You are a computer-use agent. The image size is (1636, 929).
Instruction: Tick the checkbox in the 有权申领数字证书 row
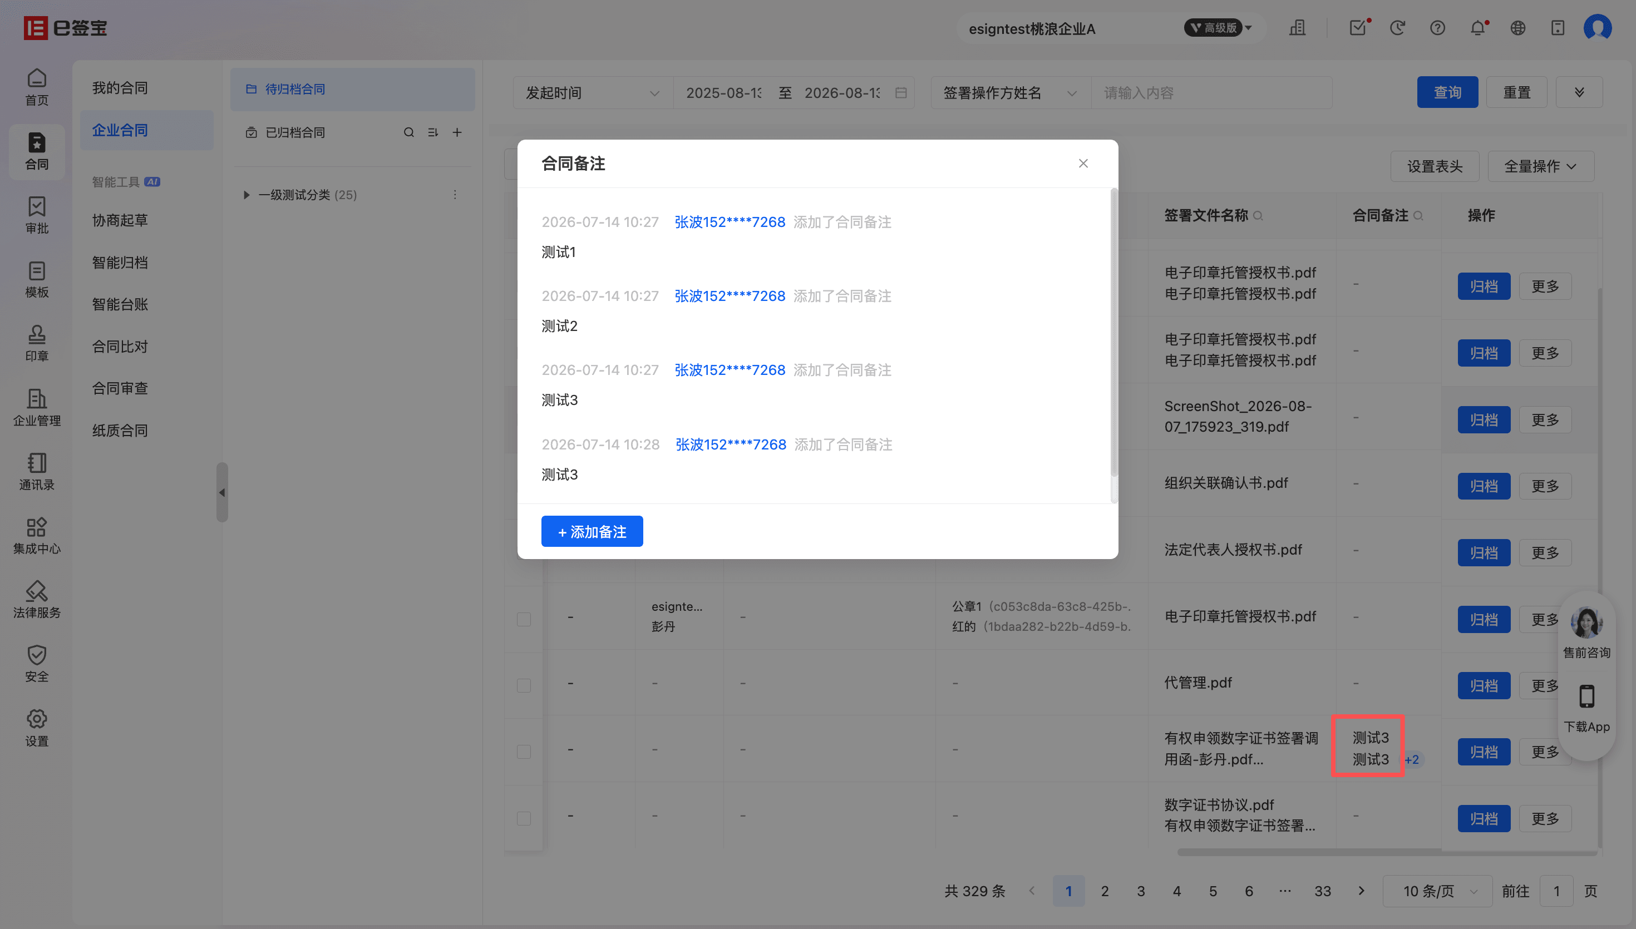[524, 752]
